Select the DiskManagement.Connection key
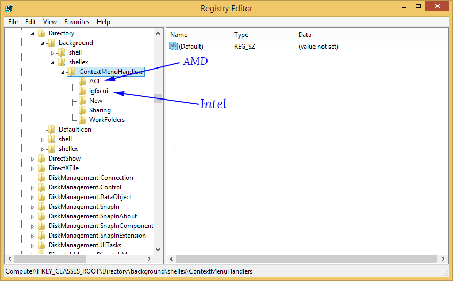Screen dimensions: 453x281 click(x=91, y=178)
